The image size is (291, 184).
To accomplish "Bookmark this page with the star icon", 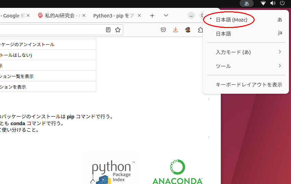I will click(x=118, y=30).
